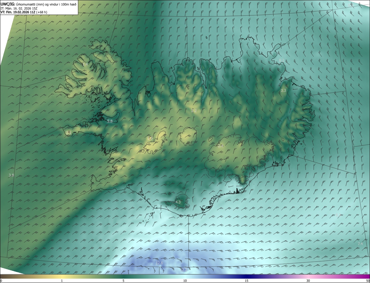This screenshot has height=283, width=370.
Task: Click the 15 tick on the color scale
Action: [247, 281]
